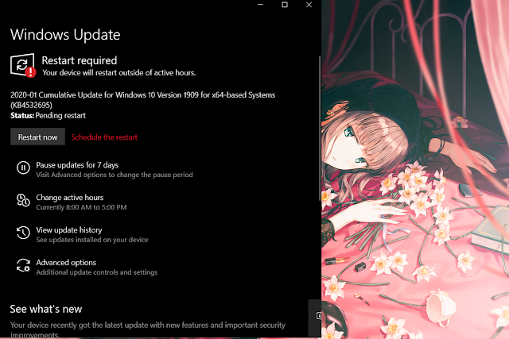The height and width of the screenshot is (339, 509).
Task: Click the Restart now button
Action: [x=37, y=137]
